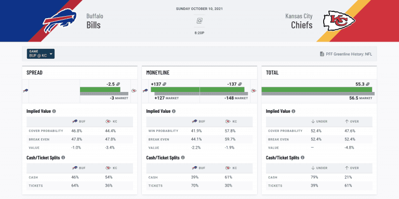Screen dimensions: 399x199
Task: Click Chiefs icon in Moneyline Implied Value header
Action: tap(228, 122)
